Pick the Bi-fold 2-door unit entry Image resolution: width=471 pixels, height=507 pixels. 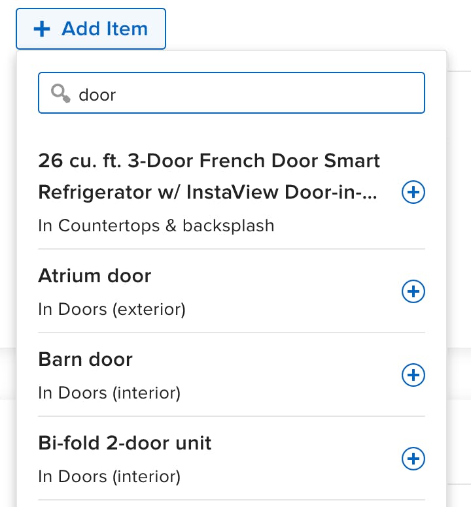[x=125, y=443]
